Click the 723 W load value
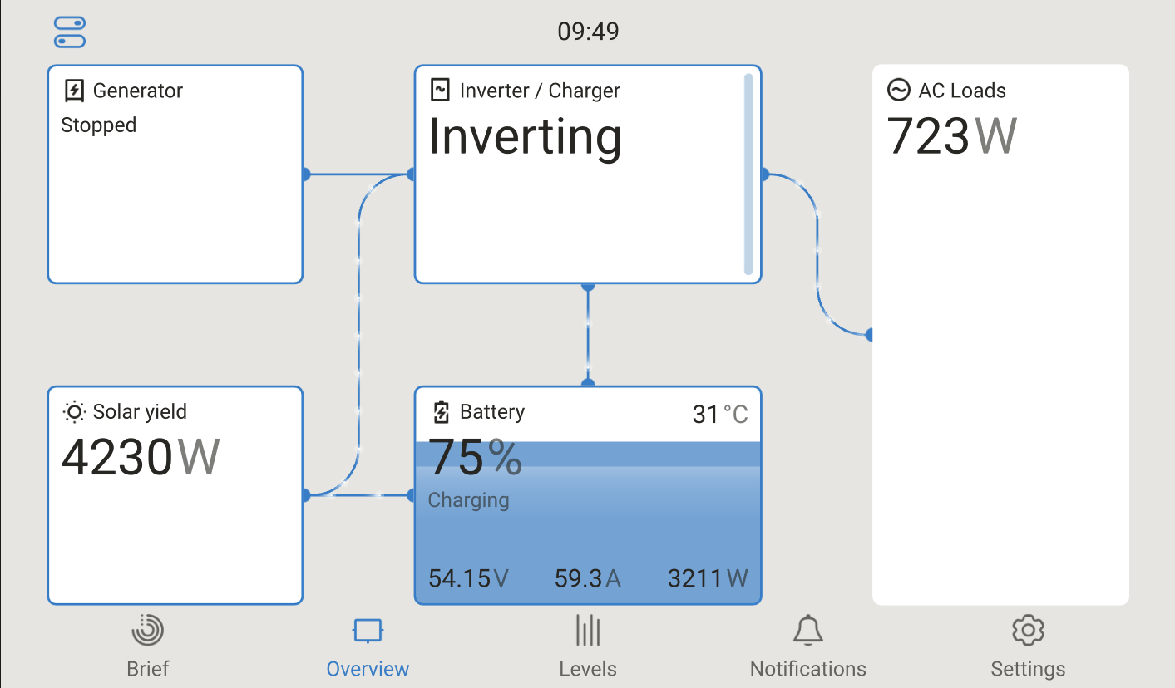 [952, 136]
